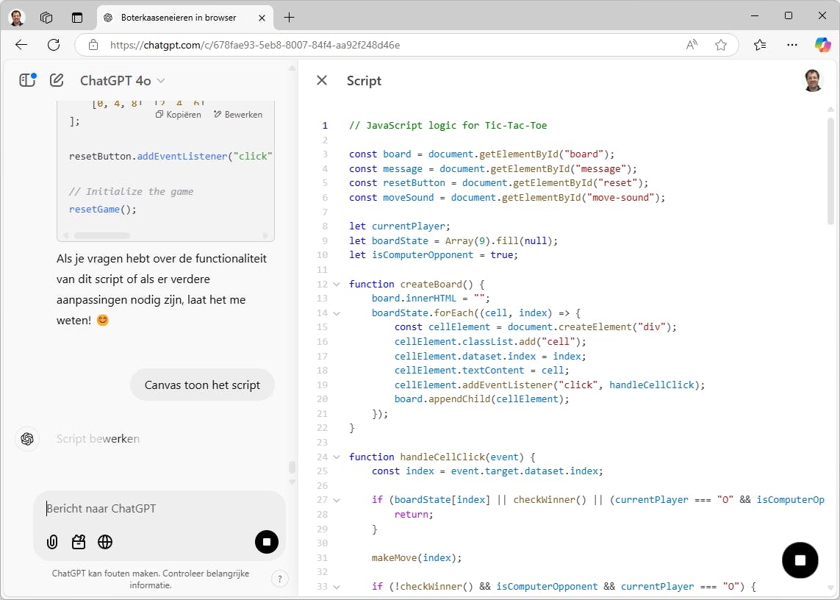This screenshot has height=600, width=840.
Task: Open a new browser tab
Action: (289, 17)
